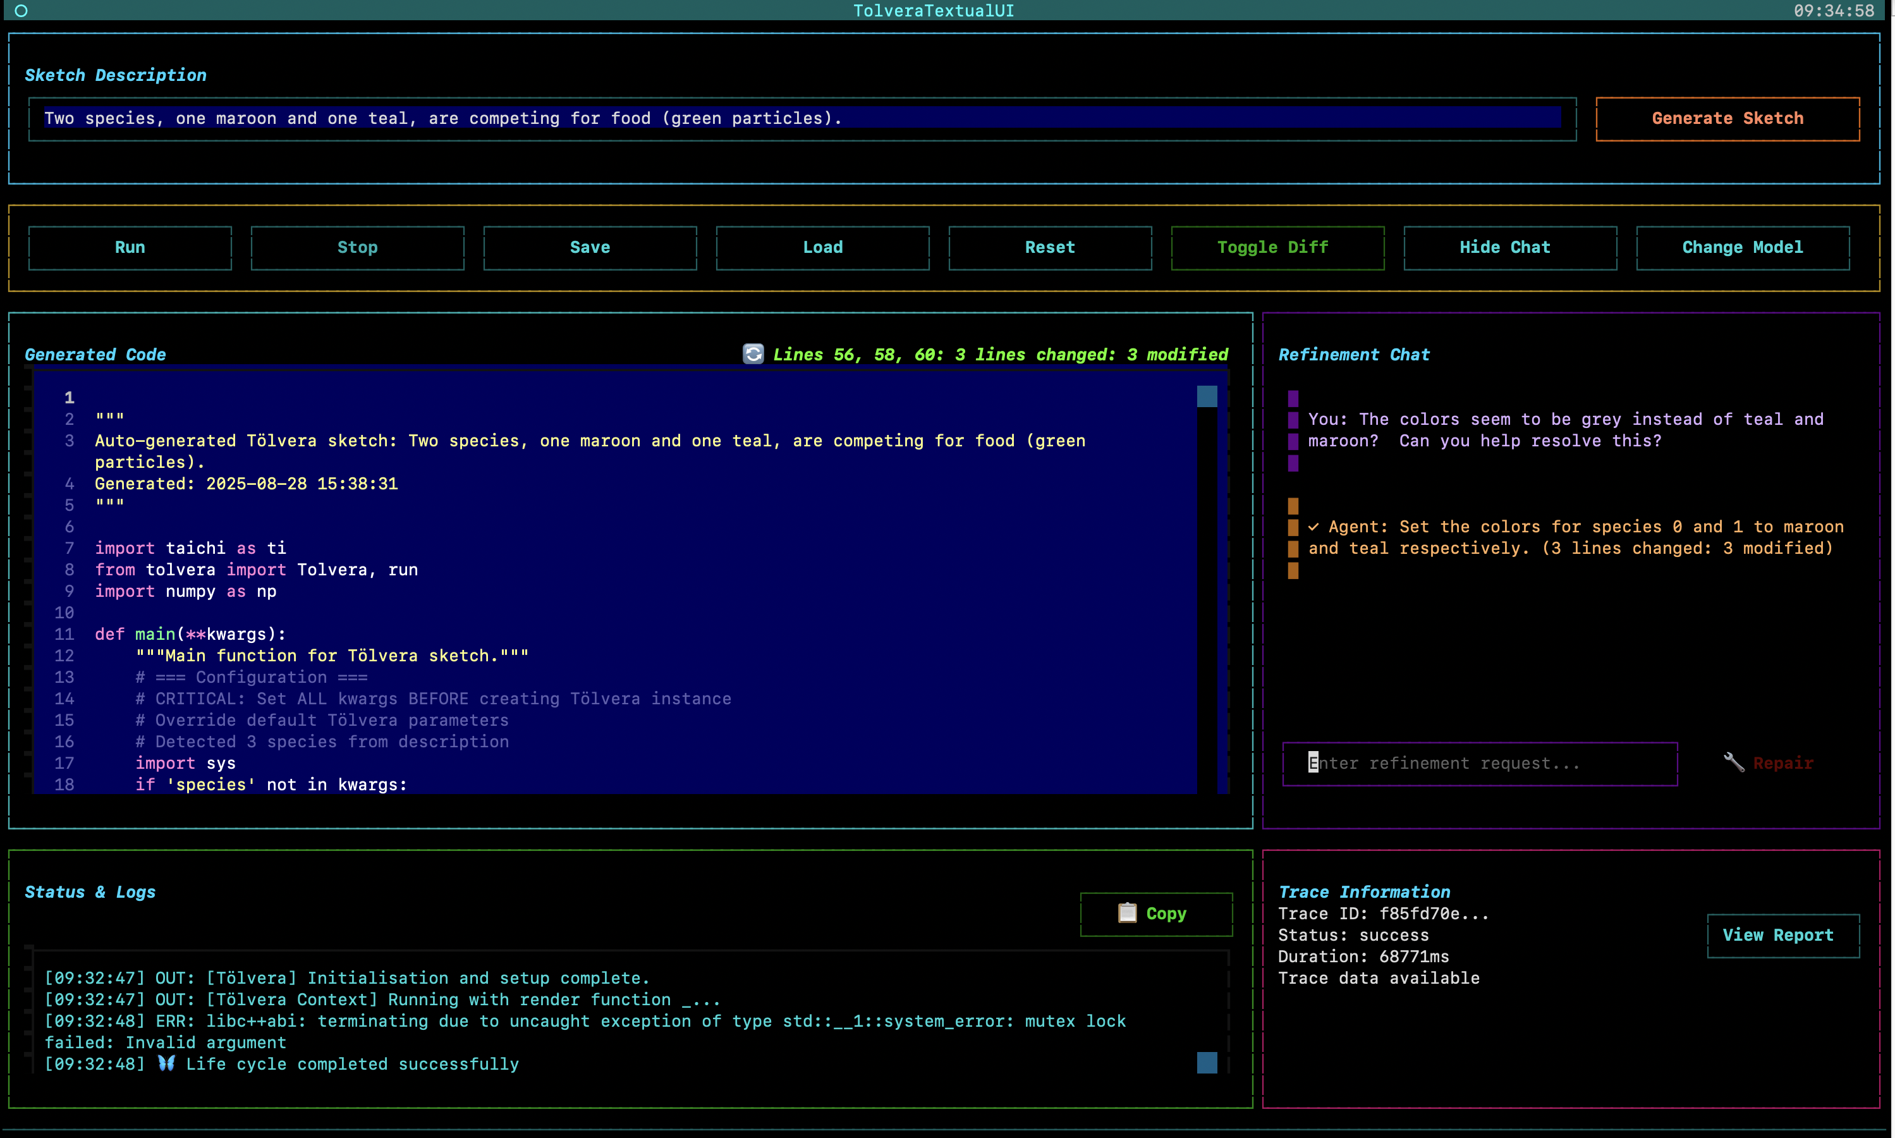Click the checkmark next to the Agent message
1895x1138 pixels.
tap(1313, 527)
